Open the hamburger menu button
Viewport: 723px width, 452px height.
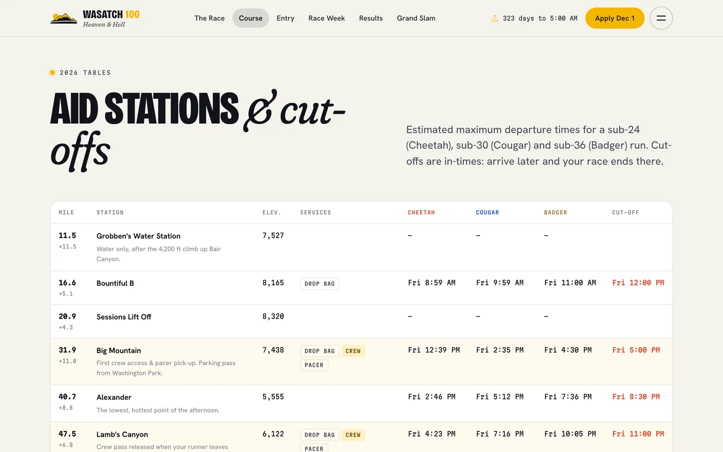(661, 18)
